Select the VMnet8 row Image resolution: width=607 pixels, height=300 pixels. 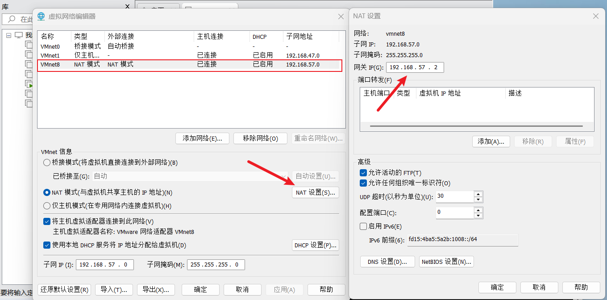click(x=191, y=65)
